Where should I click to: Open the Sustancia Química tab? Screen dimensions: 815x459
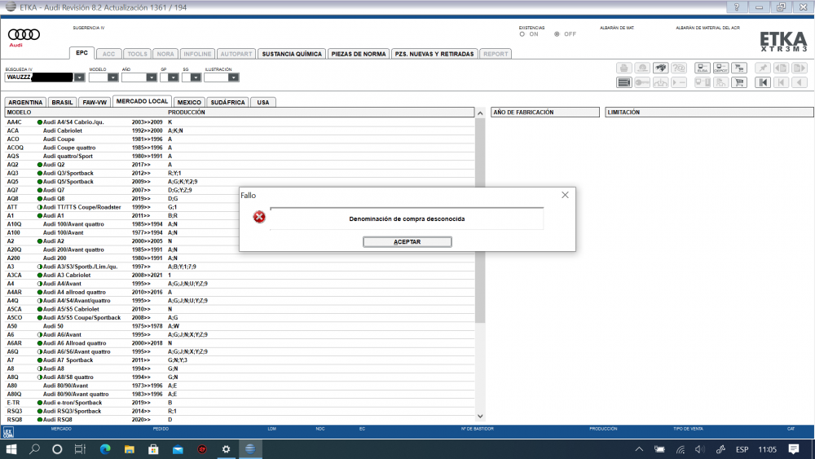pos(292,54)
